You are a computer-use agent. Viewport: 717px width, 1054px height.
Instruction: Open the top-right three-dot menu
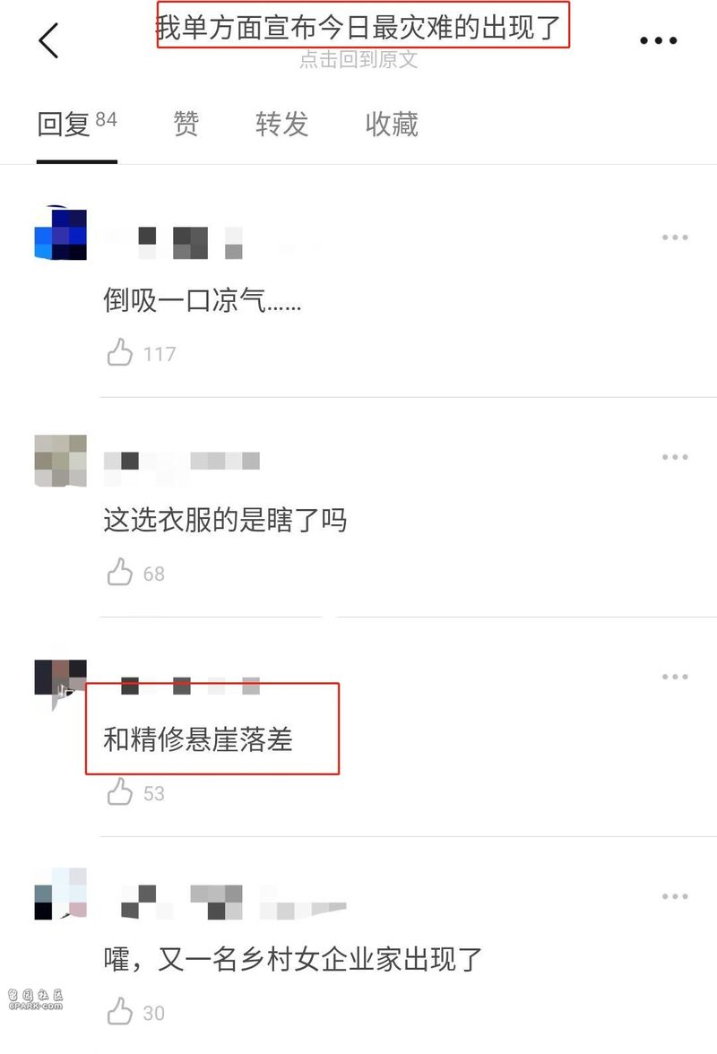pyautogui.click(x=658, y=40)
